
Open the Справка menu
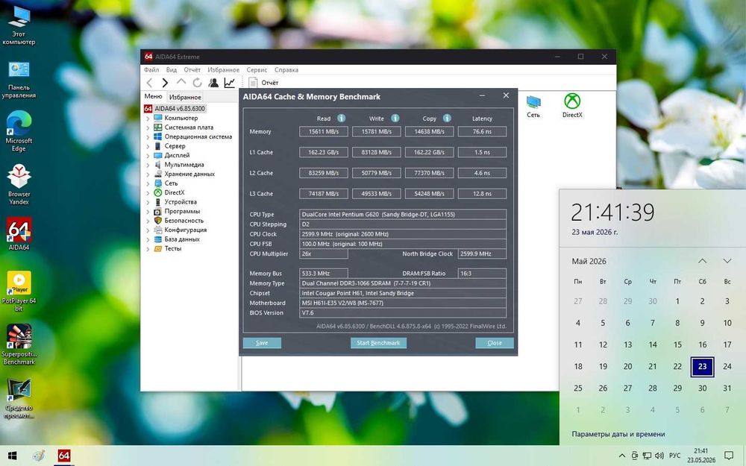[x=286, y=70]
